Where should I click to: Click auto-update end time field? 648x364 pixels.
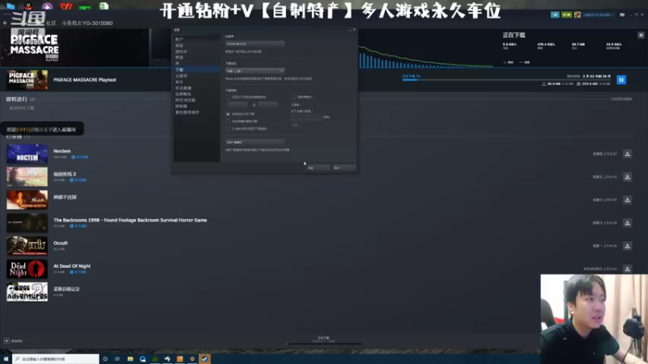(x=267, y=104)
